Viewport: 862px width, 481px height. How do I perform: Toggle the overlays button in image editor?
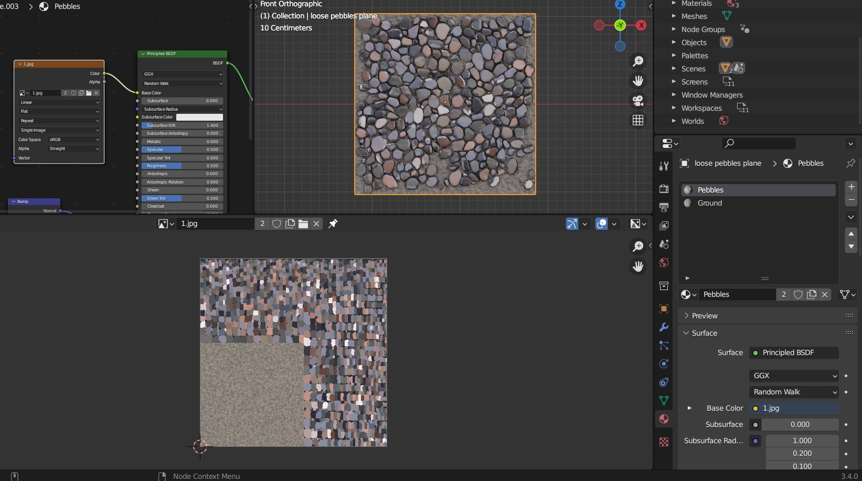[x=602, y=224]
